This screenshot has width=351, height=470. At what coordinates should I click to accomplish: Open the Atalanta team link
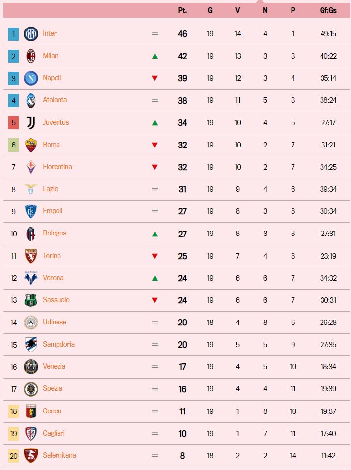55,100
